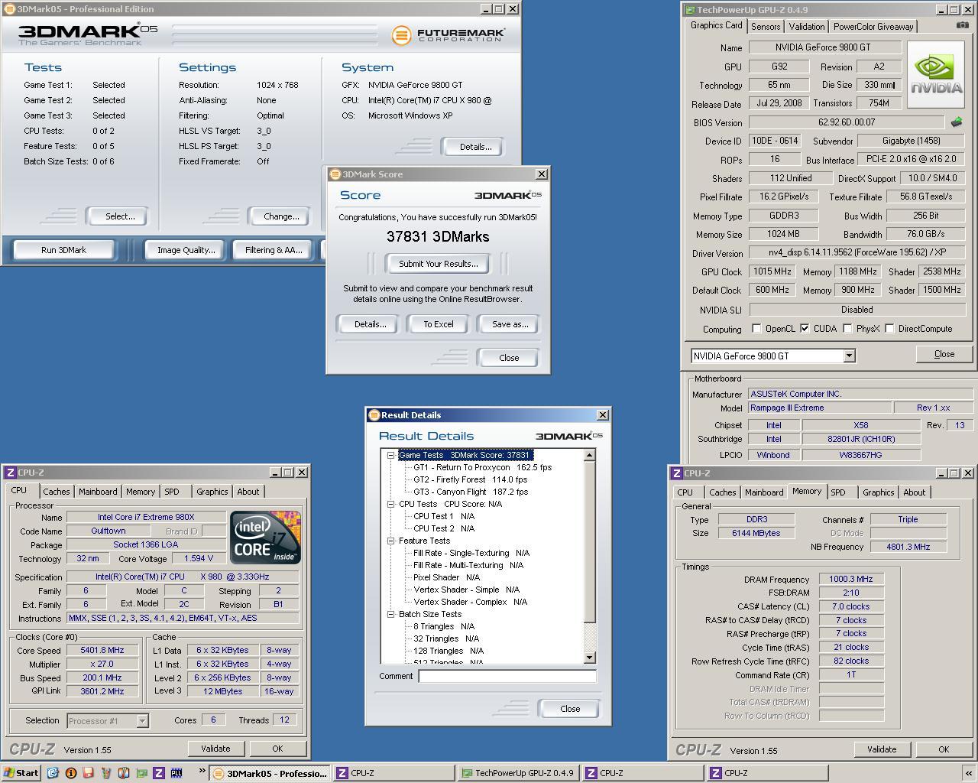Launch the PLL quick launch icon
The width and height of the screenshot is (978, 783).
coord(176,773)
